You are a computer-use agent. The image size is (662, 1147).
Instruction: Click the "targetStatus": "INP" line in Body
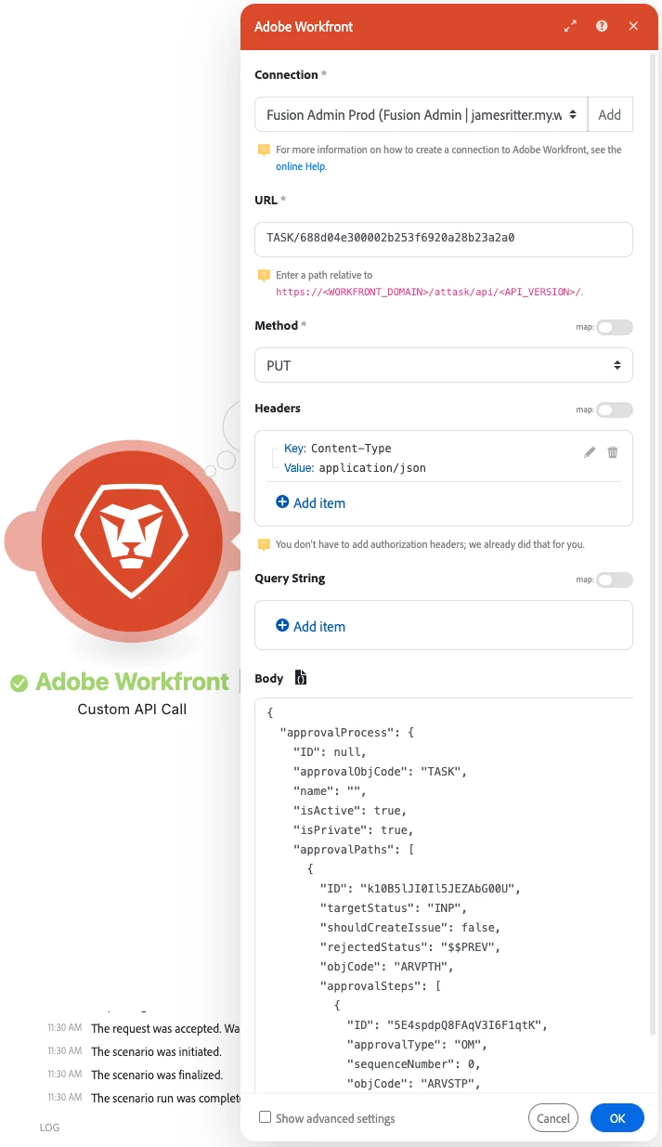tap(393, 907)
